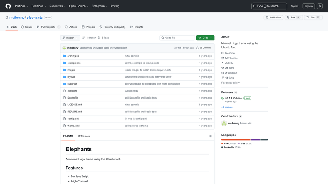Open 'fix typo in config.toml' commit message

pyautogui.click(x=136, y=119)
